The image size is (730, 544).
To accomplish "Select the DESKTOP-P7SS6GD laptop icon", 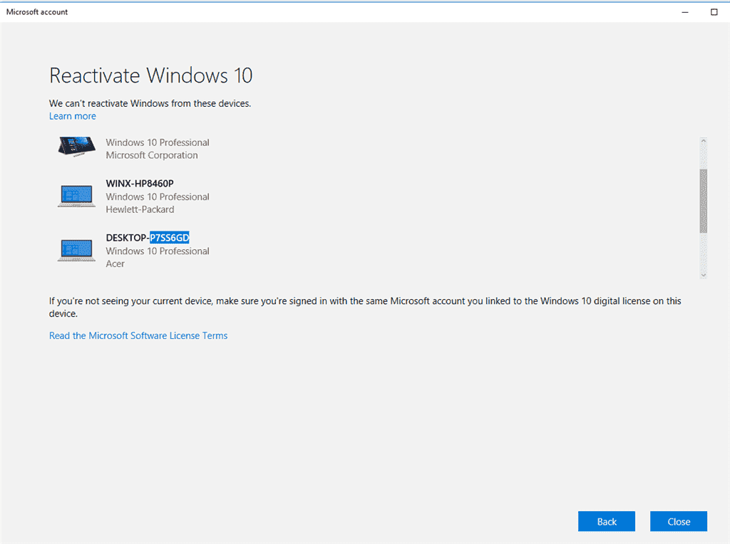I will click(77, 250).
